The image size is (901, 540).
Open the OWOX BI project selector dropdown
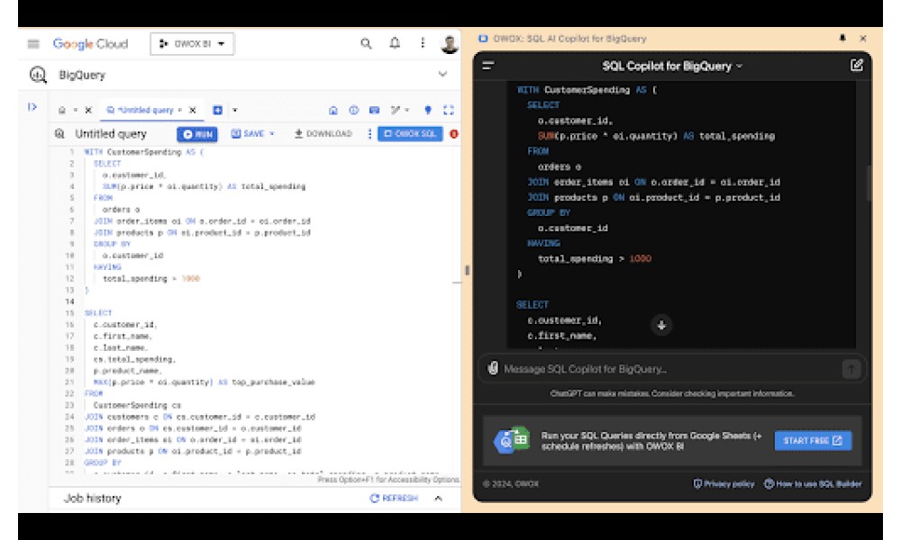(192, 43)
